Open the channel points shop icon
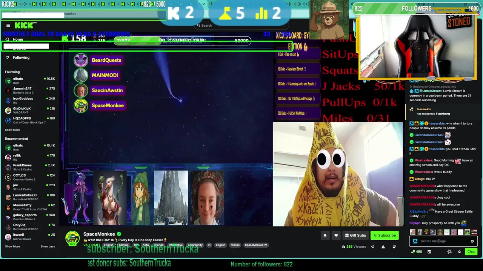483x271 pixels. (429, 252)
